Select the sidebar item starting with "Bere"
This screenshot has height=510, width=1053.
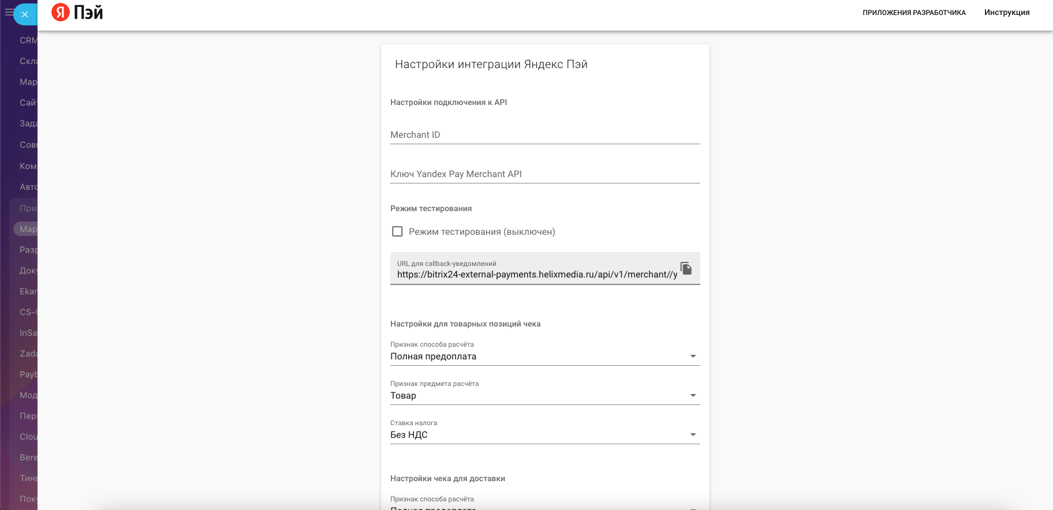pos(28,457)
